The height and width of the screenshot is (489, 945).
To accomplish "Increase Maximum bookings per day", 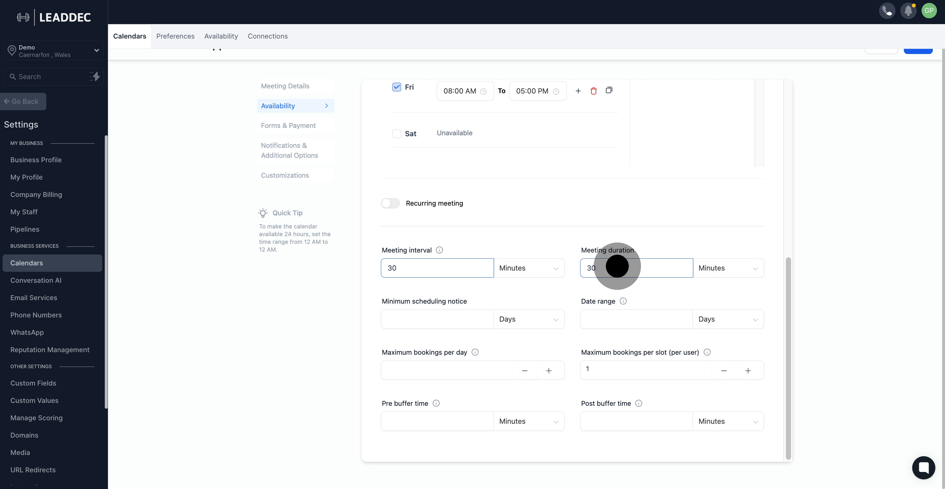I will pyautogui.click(x=548, y=370).
